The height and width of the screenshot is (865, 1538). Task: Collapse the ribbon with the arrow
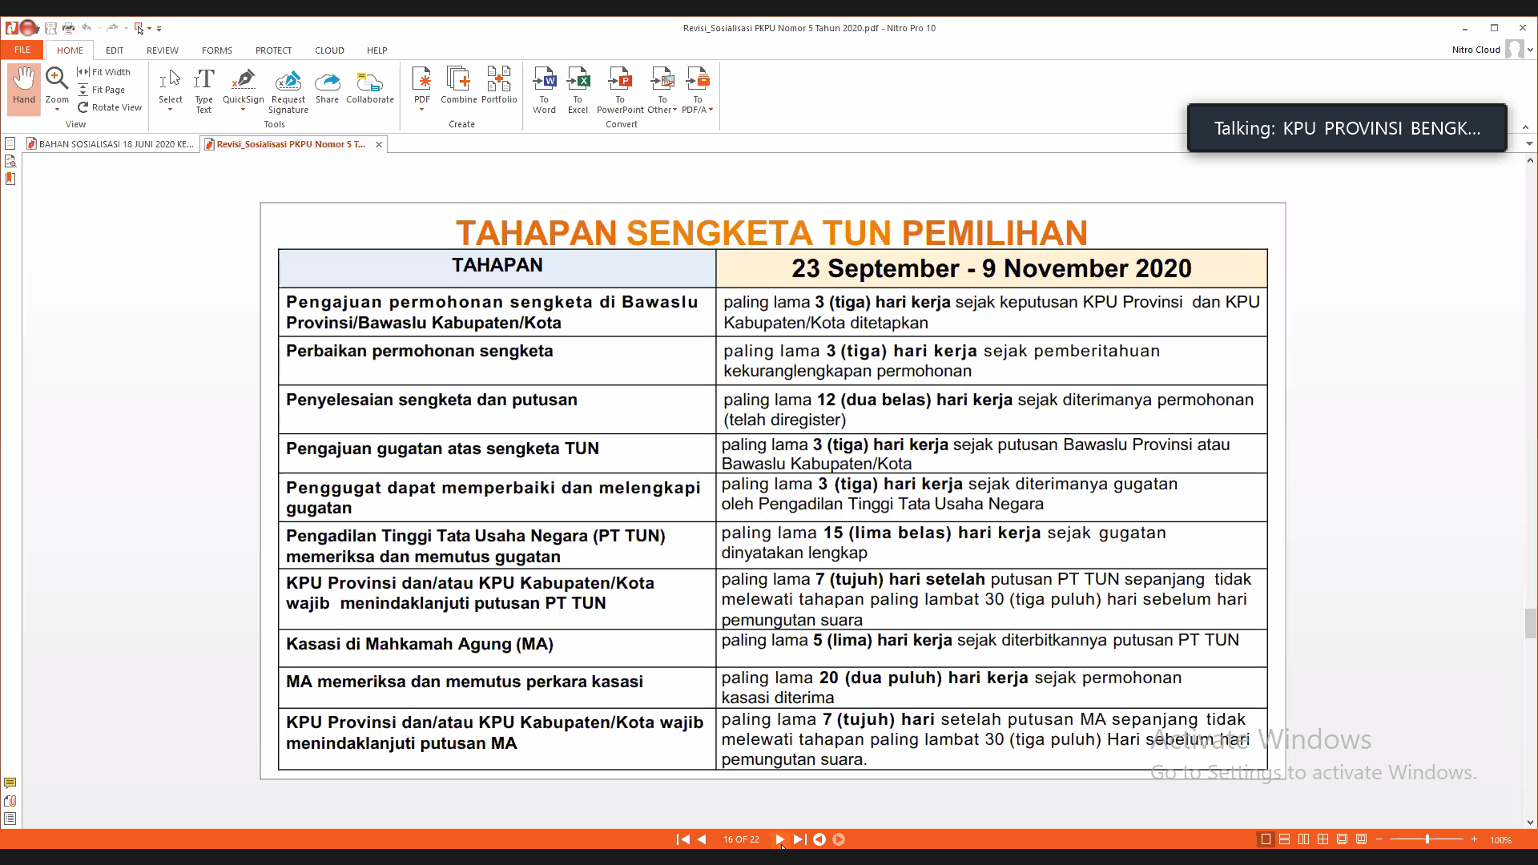(1525, 127)
